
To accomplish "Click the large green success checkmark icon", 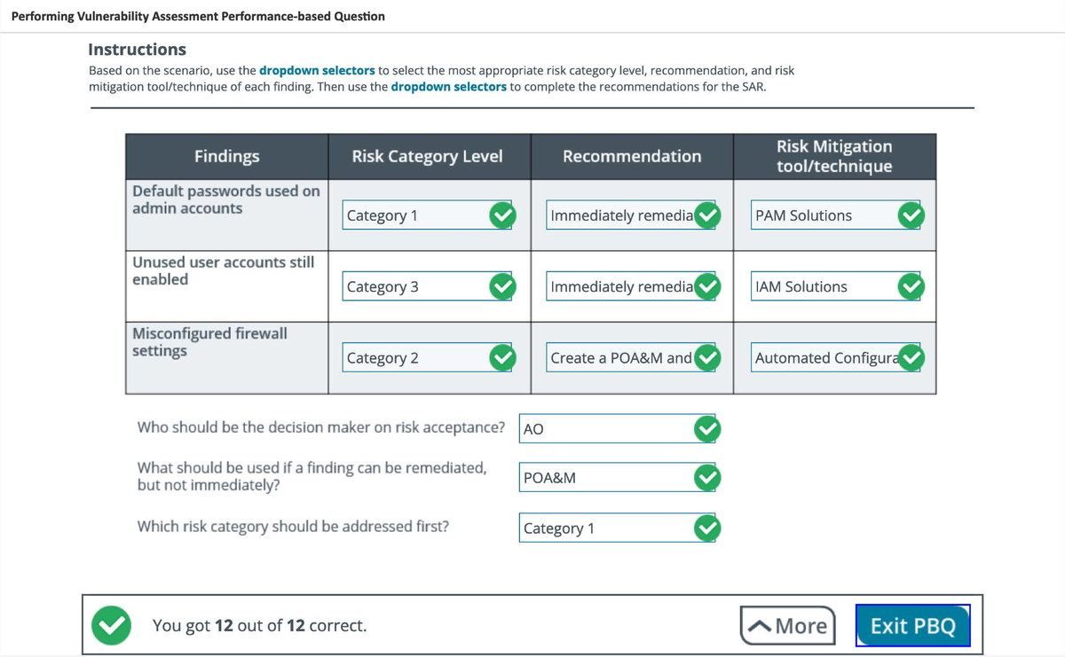I will click(x=111, y=625).
